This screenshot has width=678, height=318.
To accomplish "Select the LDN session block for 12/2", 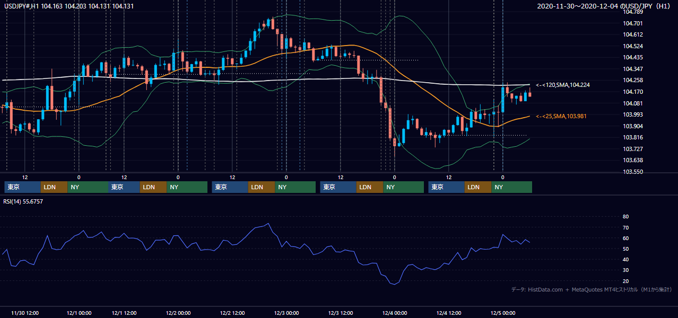I will [x=262, y=187].
